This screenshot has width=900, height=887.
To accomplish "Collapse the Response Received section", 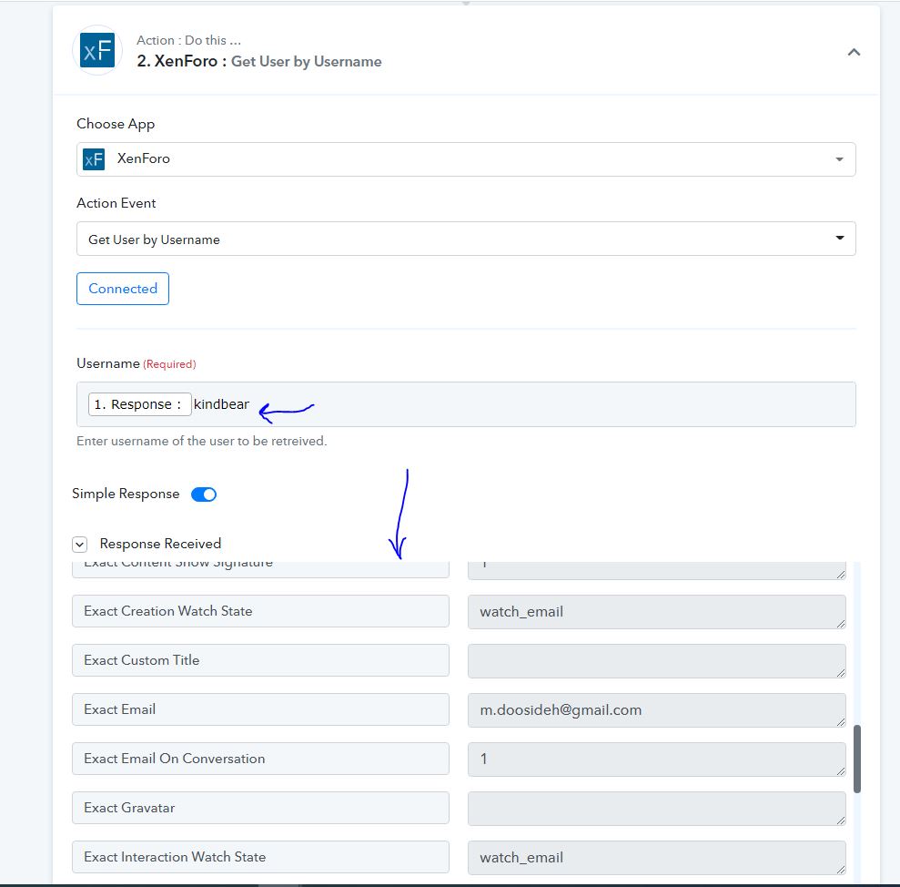I will coord(80,544).
